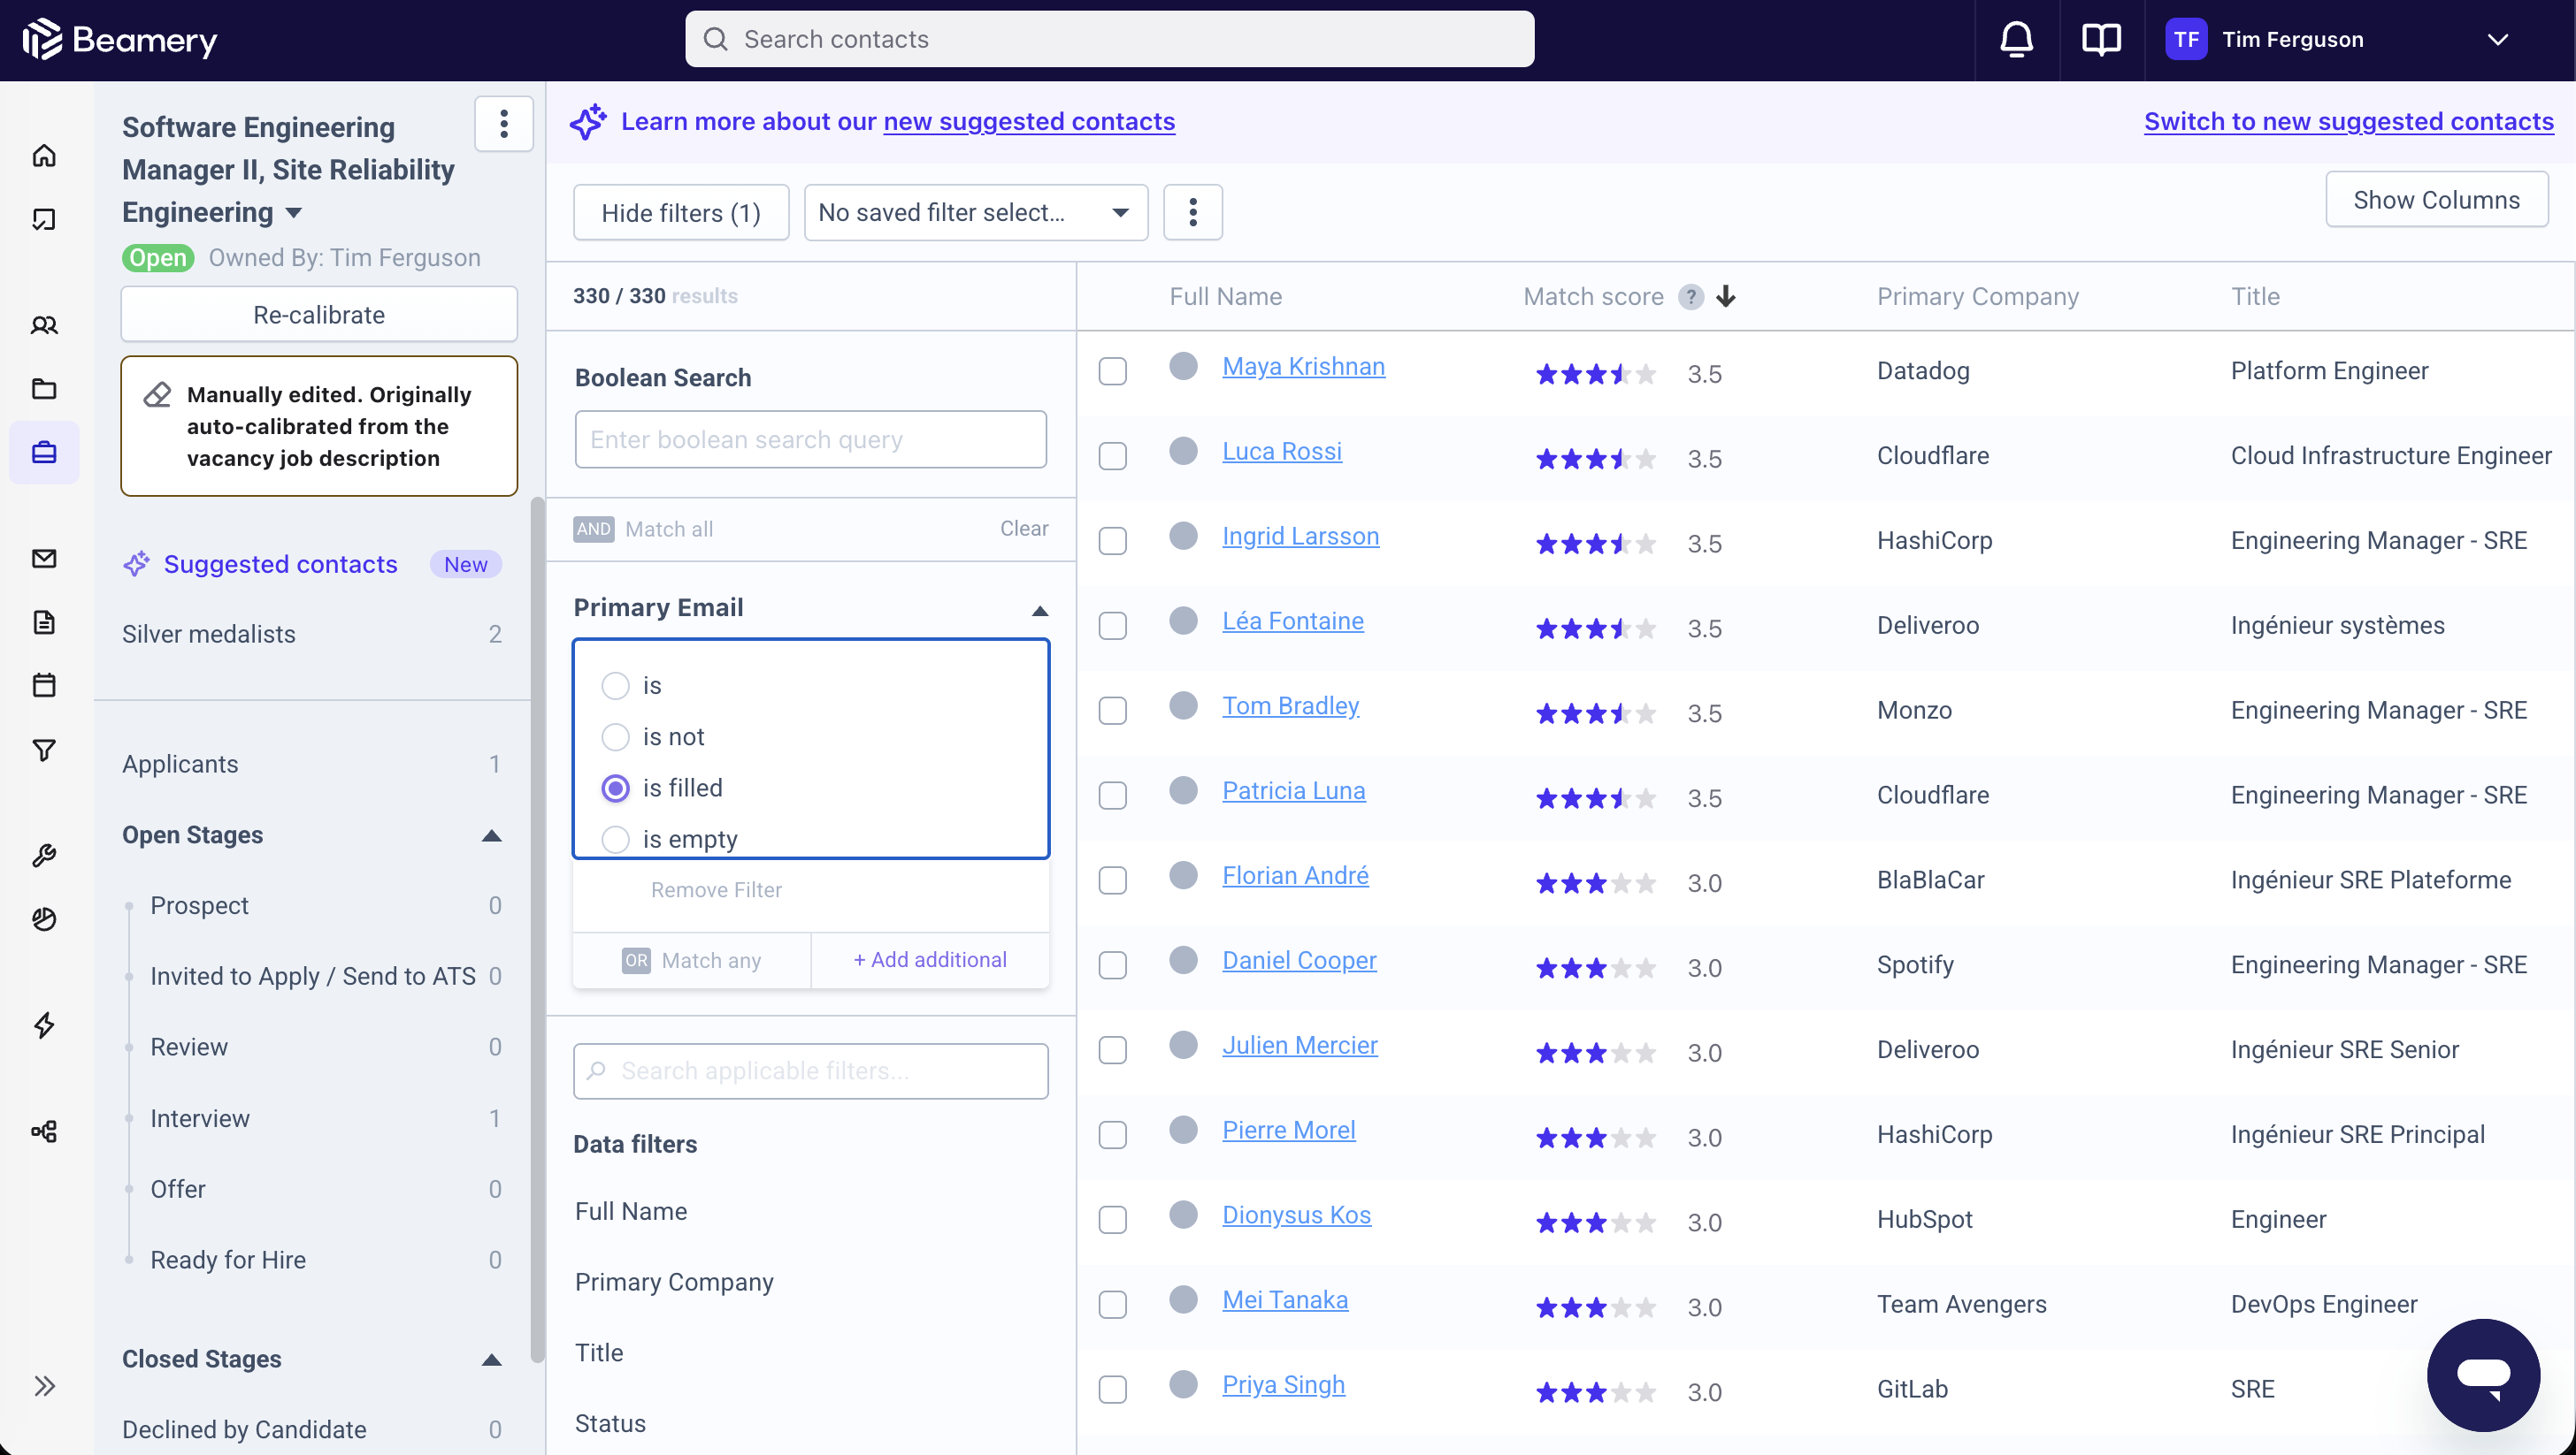Open the mail envelope sidebar icon

click(44, 559)
